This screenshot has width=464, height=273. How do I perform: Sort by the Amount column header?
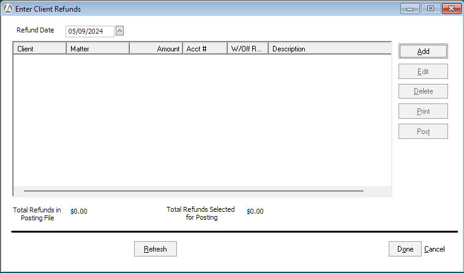click(156, 48)
